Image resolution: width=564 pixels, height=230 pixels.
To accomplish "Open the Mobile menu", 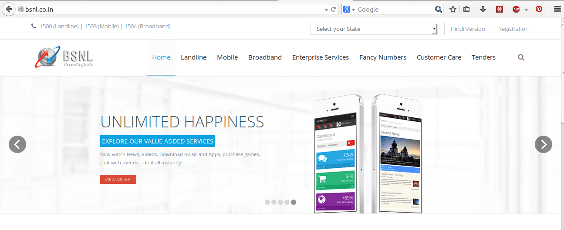I will click(x=227, y=57).
